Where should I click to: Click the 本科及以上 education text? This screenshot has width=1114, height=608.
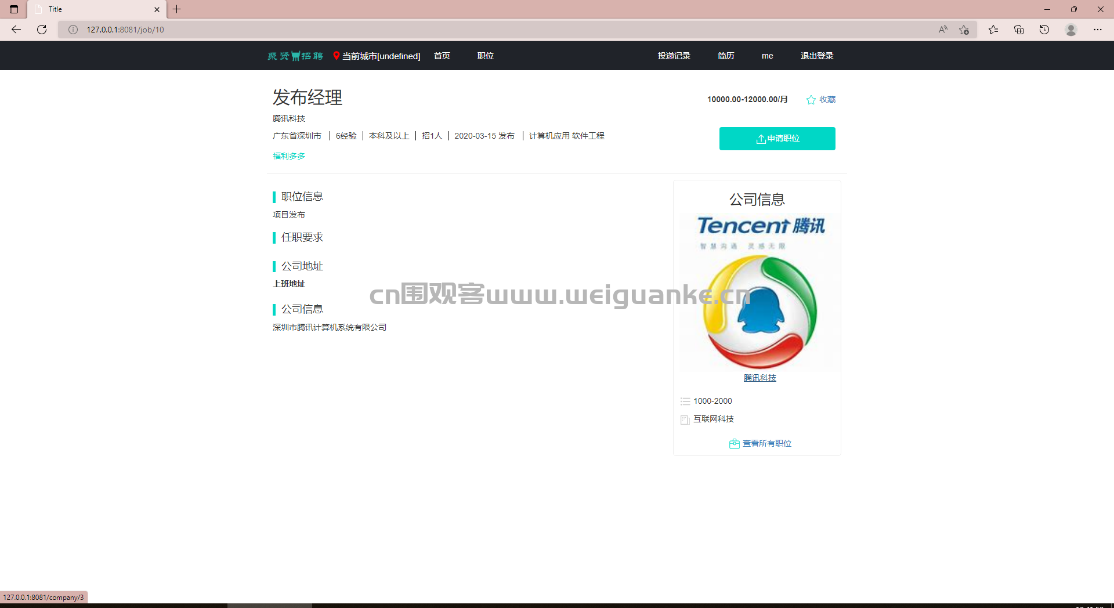389,136
